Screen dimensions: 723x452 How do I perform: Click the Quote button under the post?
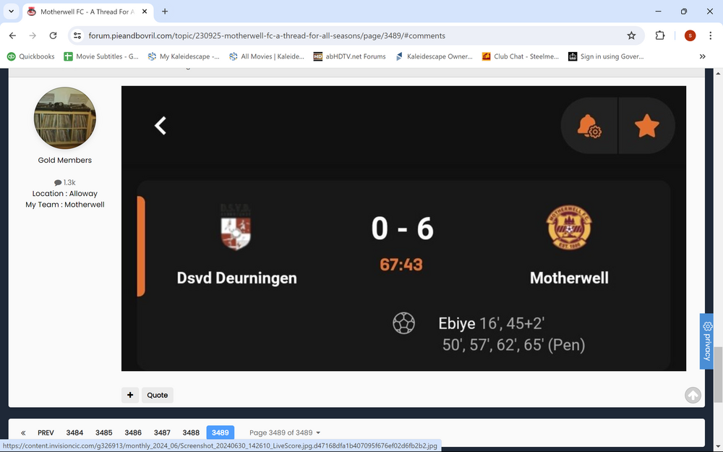157,395
